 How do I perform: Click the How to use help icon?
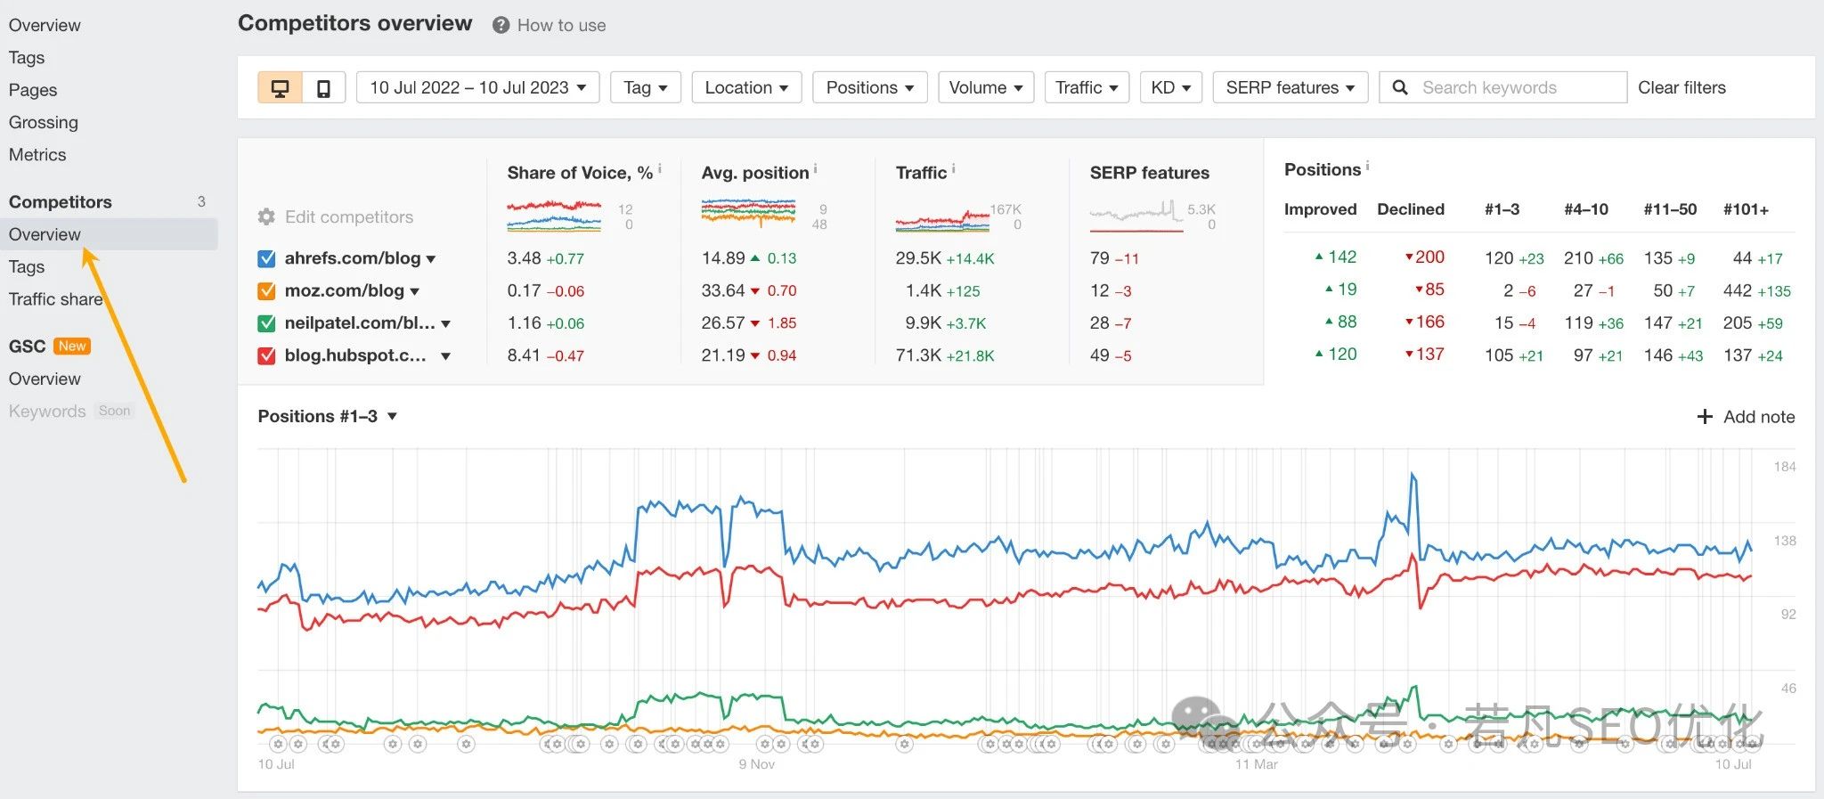501,25
